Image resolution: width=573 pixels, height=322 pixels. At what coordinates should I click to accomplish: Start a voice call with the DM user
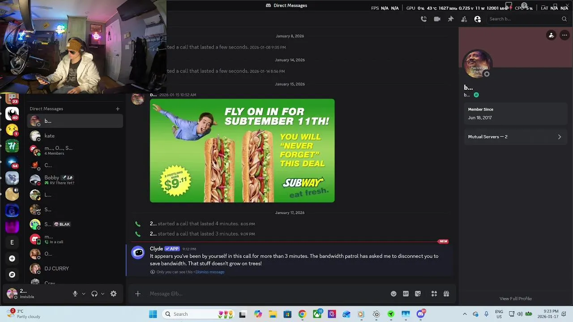(x=423, y=19)
